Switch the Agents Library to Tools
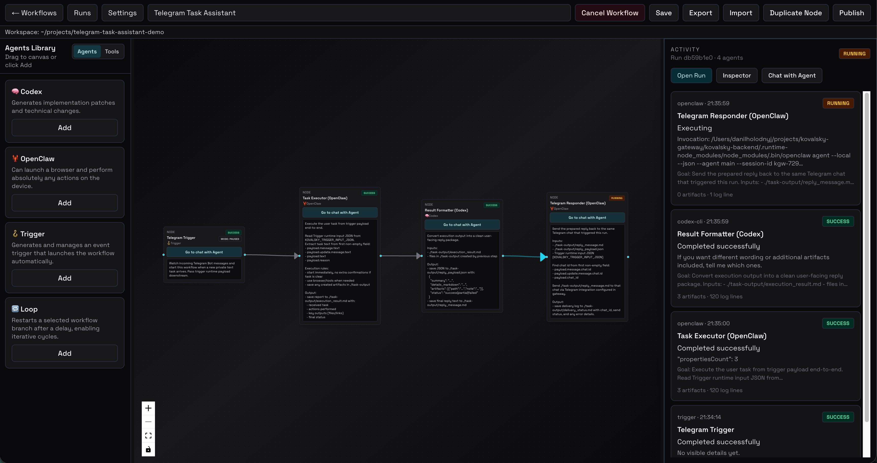877x463 pixels. [x=112, y=51]
